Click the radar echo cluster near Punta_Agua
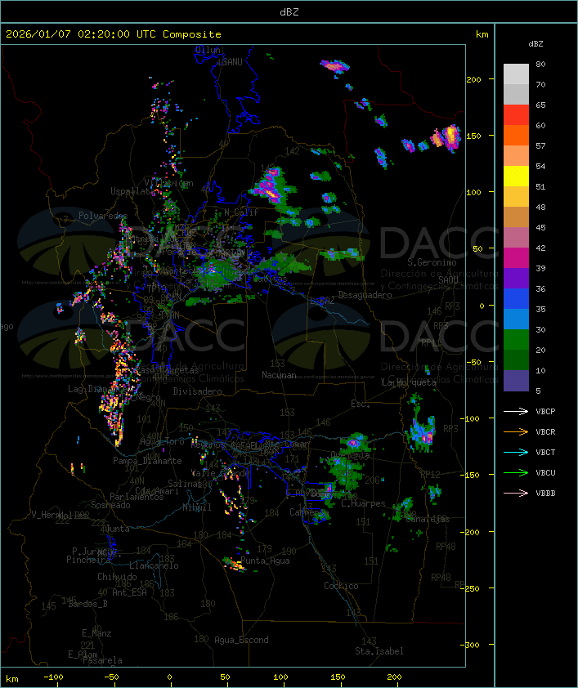Image resolution: width=578 pixels, height=688 pixels. 235,564
